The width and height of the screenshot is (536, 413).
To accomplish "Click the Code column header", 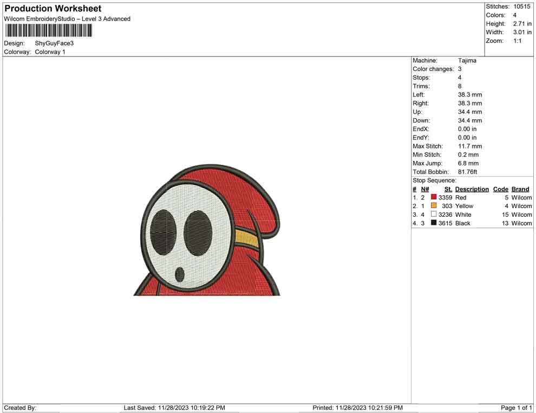I will pos(500,189).
